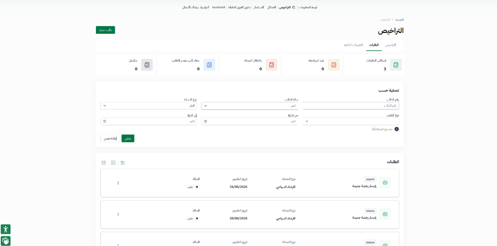Click request number badge 300236
The width and height of the screenshot is (497, 246).
pos(370,243)
